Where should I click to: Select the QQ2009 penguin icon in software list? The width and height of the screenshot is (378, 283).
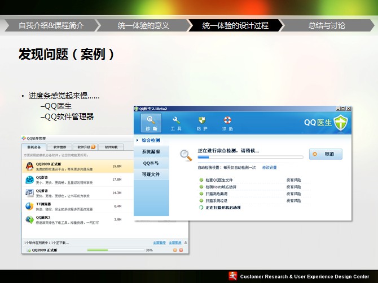[30, 166]
